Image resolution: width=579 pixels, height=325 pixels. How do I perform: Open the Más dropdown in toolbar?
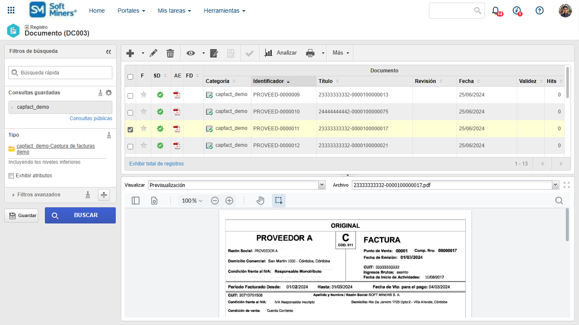(x=341, y=53)
